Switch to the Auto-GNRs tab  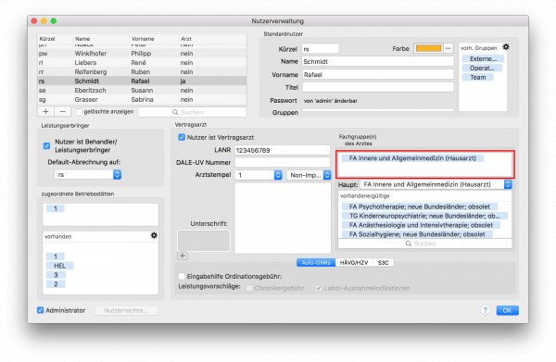(x=316, y=262)
